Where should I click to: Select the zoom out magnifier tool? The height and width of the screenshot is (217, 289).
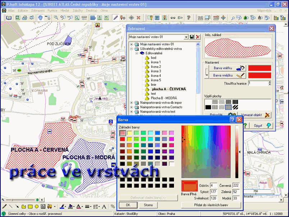(70, 18)
